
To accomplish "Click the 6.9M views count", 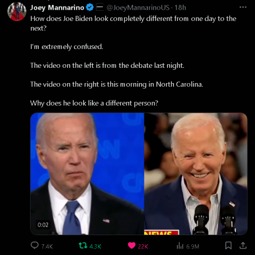I will point(193,246).
